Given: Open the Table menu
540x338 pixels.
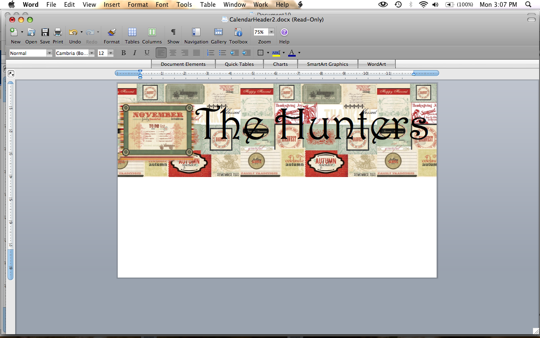Looking at the screenshot, I should coord(208,5).
